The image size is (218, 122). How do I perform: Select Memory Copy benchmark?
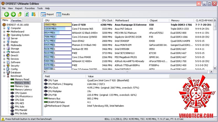[22, 86]
